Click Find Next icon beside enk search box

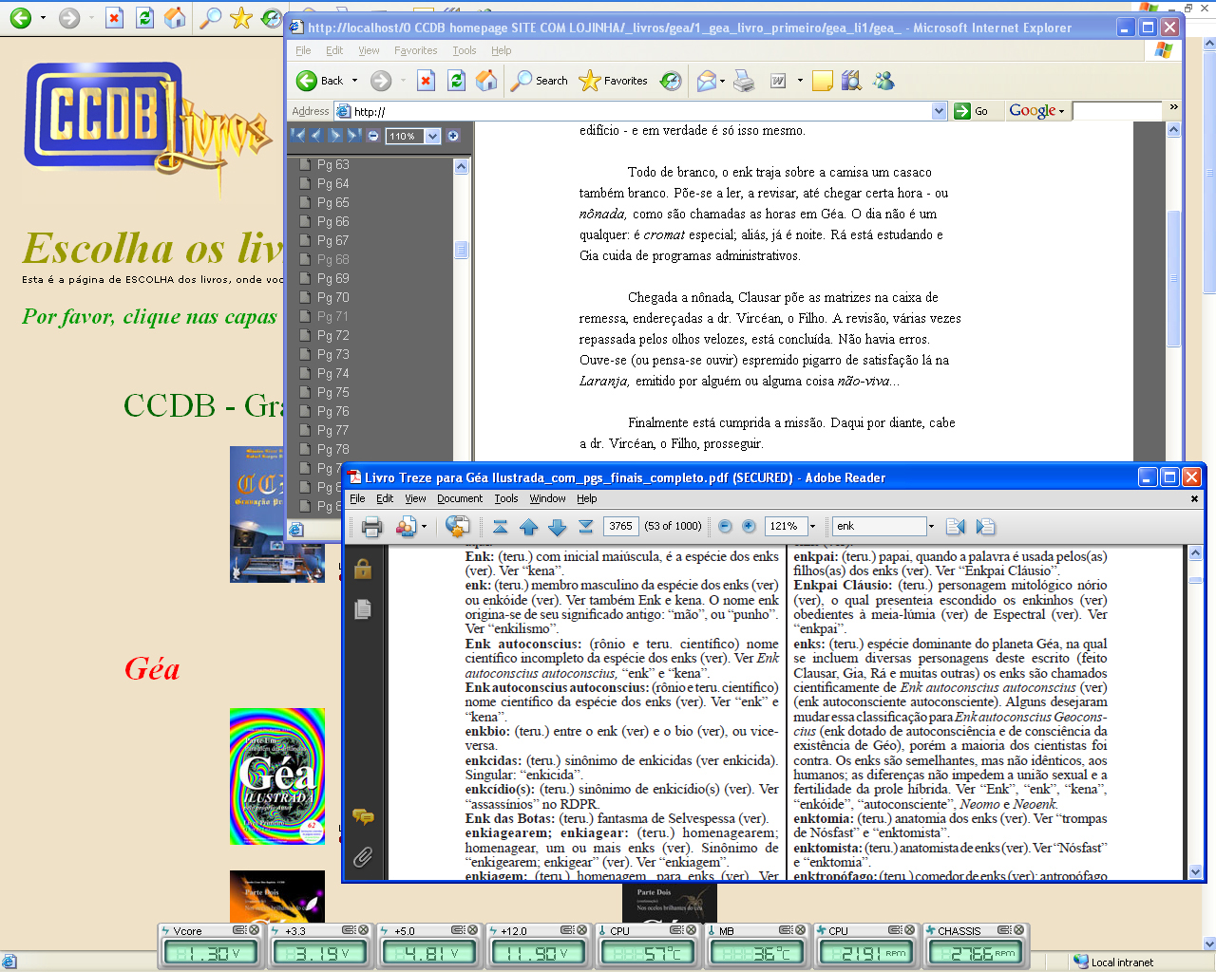coord(985,527)
